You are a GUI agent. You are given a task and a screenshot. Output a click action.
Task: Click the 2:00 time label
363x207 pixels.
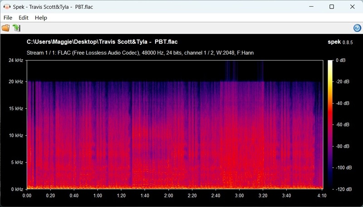168,196
